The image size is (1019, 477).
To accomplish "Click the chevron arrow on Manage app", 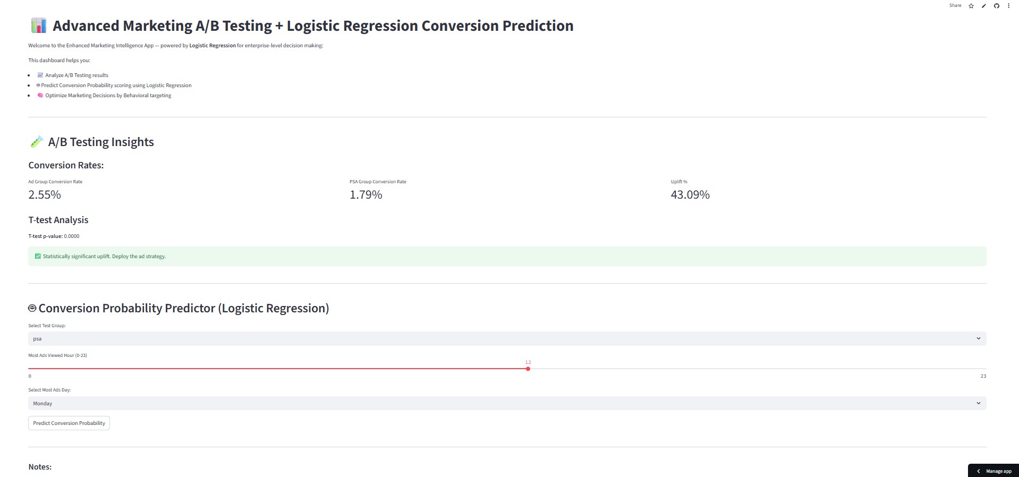I will click(979, 471).
